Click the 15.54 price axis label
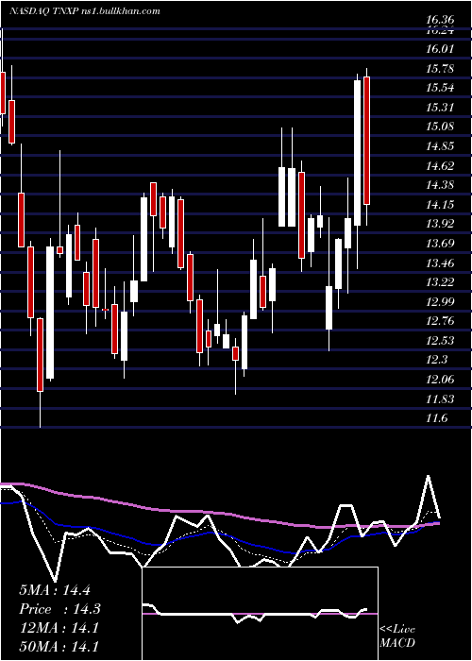Screen dimensions: 472x661 (x=440, y=88)
